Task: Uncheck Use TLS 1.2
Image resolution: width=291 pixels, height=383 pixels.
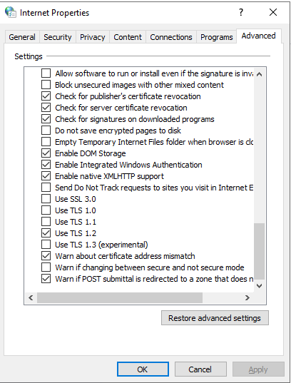Action: [46, 233]
